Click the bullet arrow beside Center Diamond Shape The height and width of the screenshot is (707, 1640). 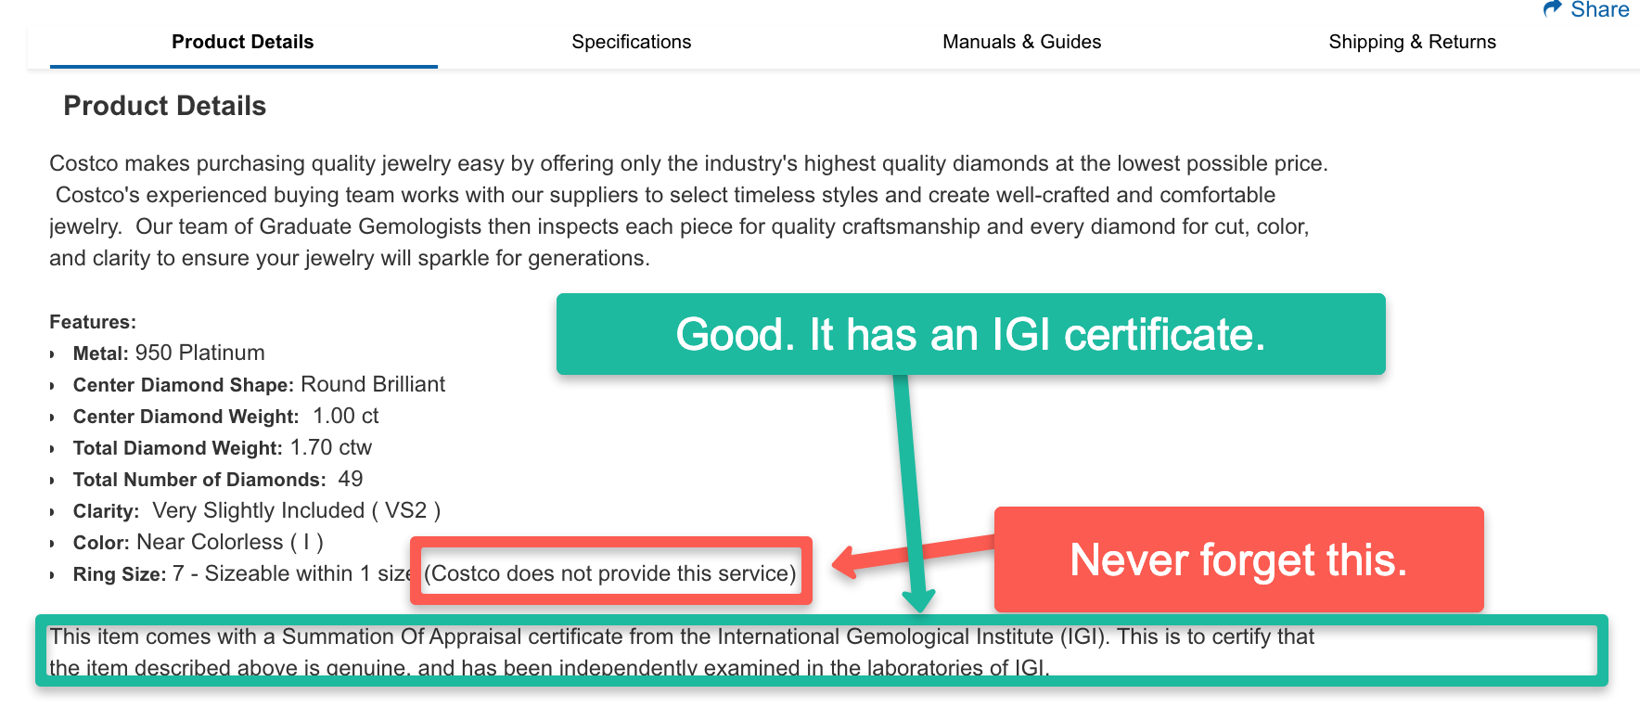(x=52, y=386)
